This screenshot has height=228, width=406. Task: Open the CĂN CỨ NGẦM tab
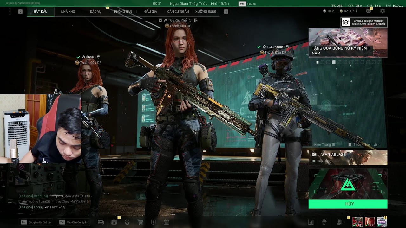pyautogui.click(x=178, y=12)
